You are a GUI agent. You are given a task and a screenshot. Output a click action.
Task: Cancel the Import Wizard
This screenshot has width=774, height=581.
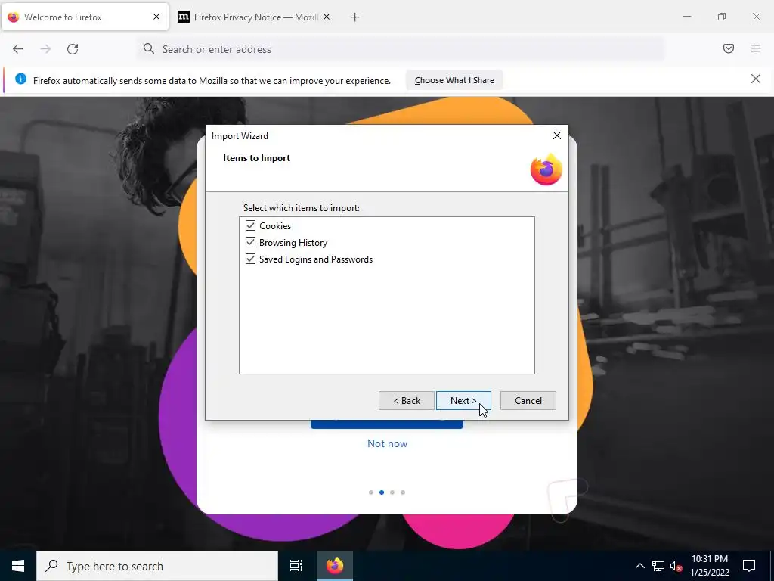coord(528,401)
